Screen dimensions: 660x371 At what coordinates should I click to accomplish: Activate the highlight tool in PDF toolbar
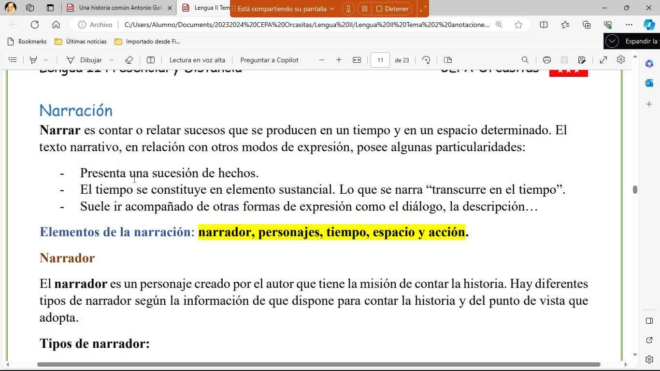point(33,60)
